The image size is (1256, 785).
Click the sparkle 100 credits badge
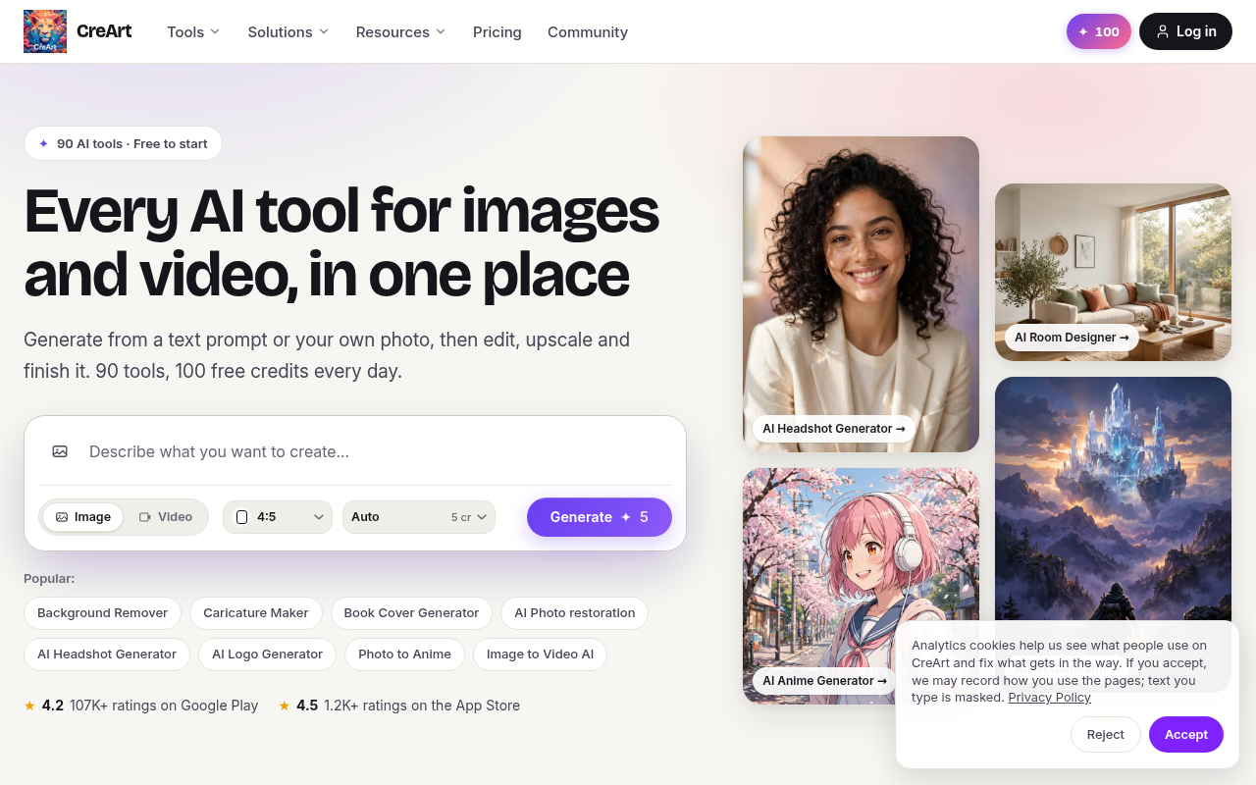click(x=1099, y=31)
